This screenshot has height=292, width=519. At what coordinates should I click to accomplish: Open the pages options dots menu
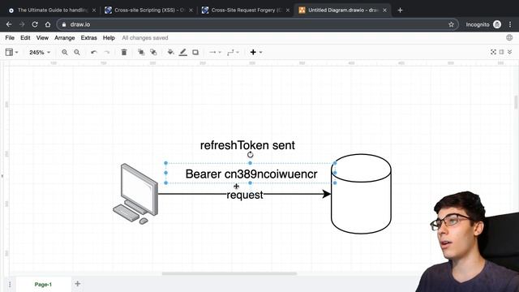tap(10, 285)
